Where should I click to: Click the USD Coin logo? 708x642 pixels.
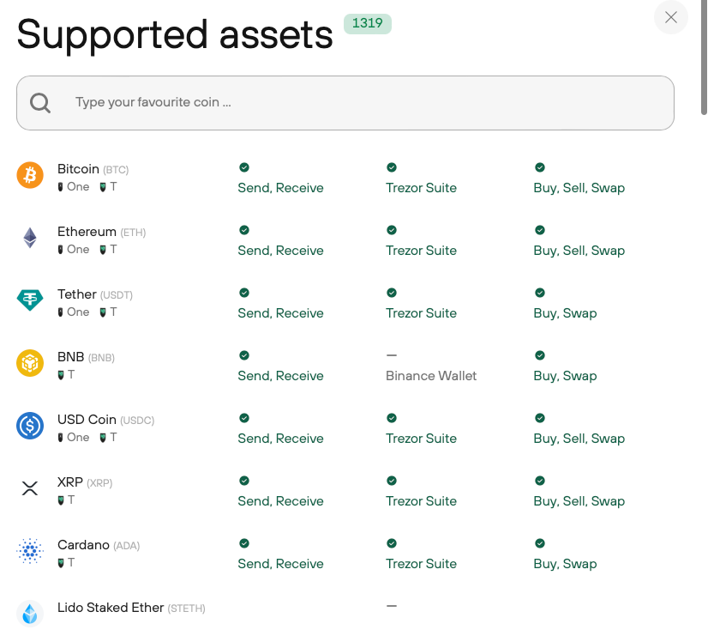30,426
